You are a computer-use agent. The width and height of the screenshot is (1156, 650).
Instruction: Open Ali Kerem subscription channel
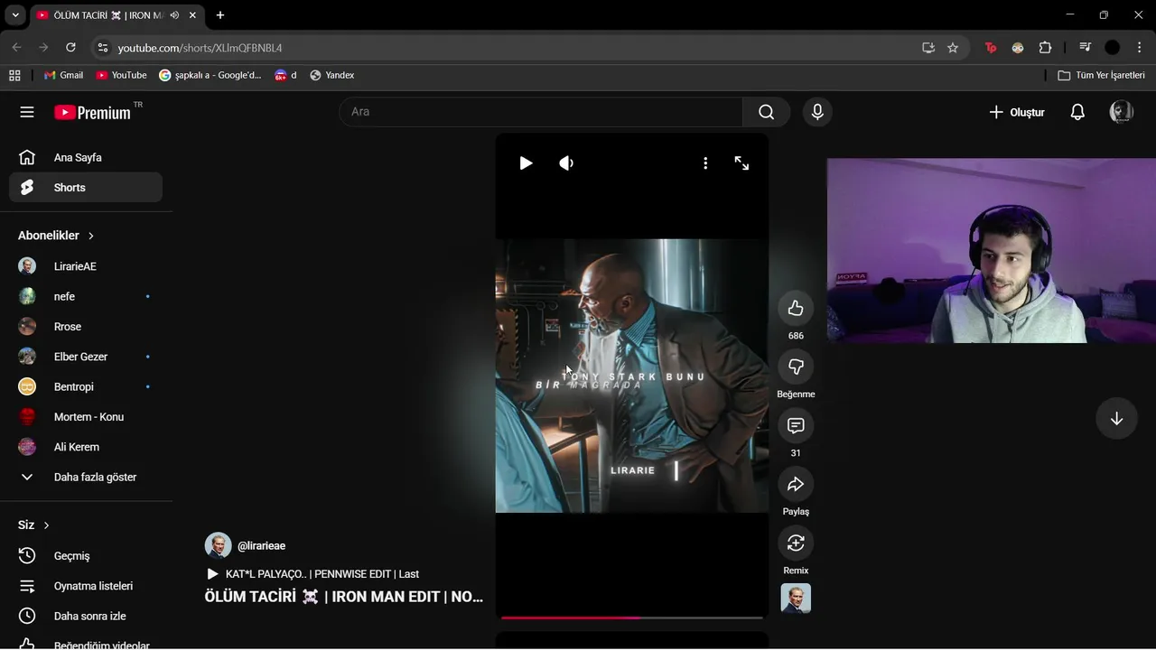pyautogui.click(x=86, y=447)
